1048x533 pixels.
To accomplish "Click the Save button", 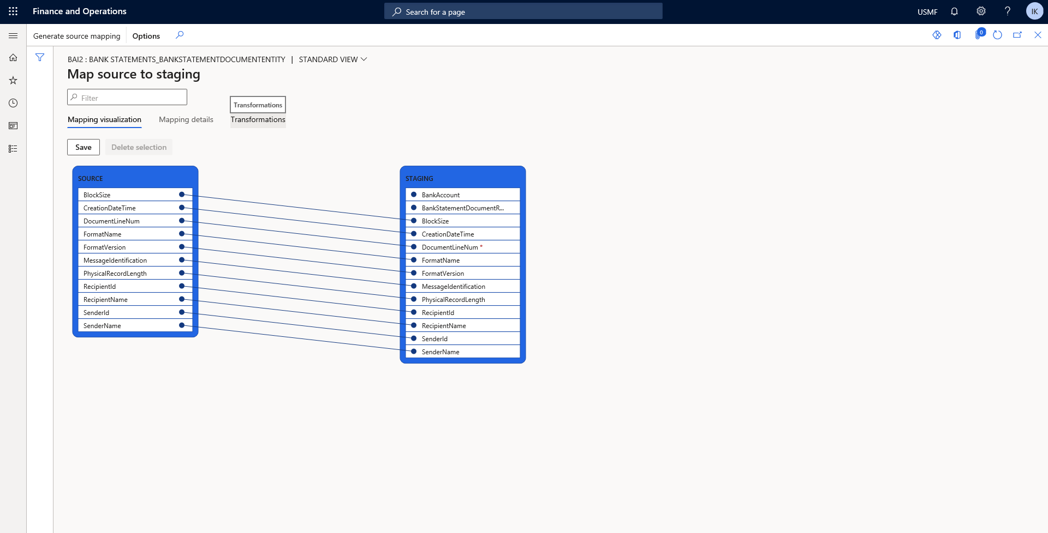I will 84,147.
